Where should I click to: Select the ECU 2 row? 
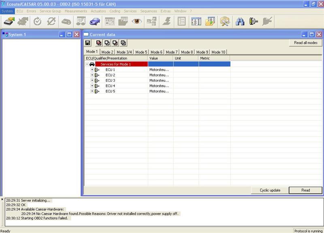click(110, 75)
